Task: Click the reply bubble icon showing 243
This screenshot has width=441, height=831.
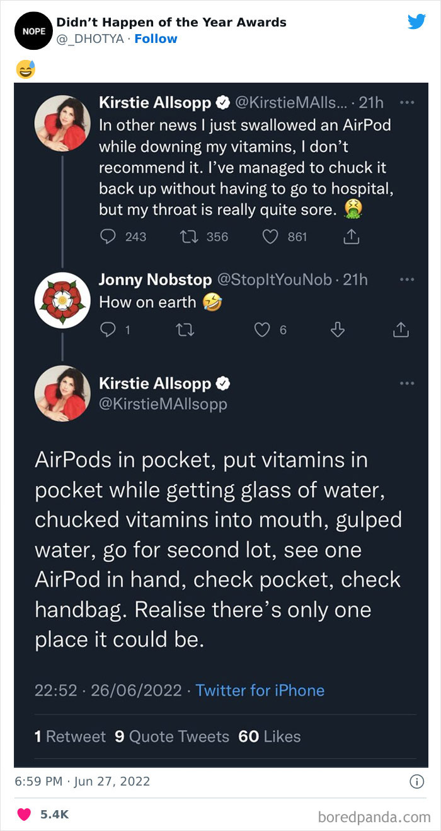Action: point(108,237)
